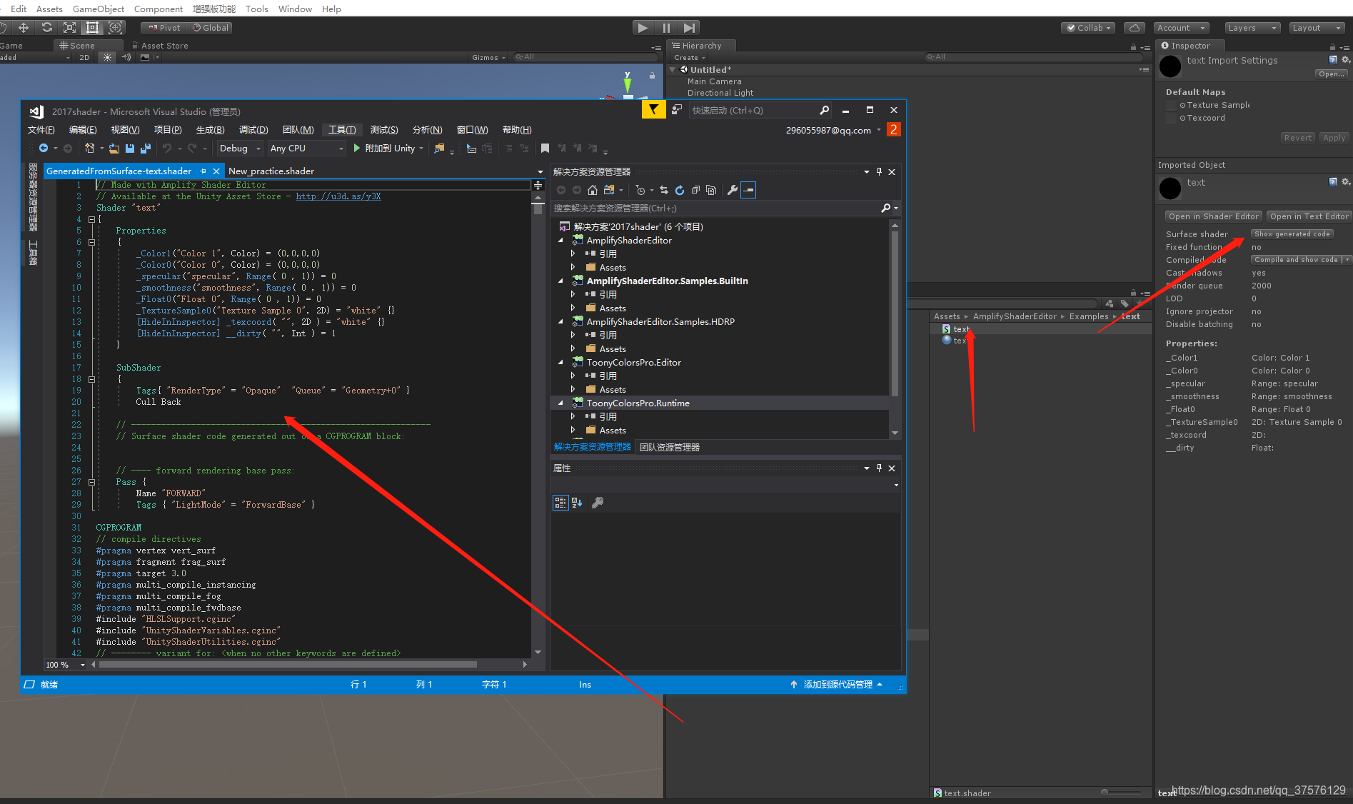Open 工具(T) menu in Visual Studio

(x=342, y=130)
